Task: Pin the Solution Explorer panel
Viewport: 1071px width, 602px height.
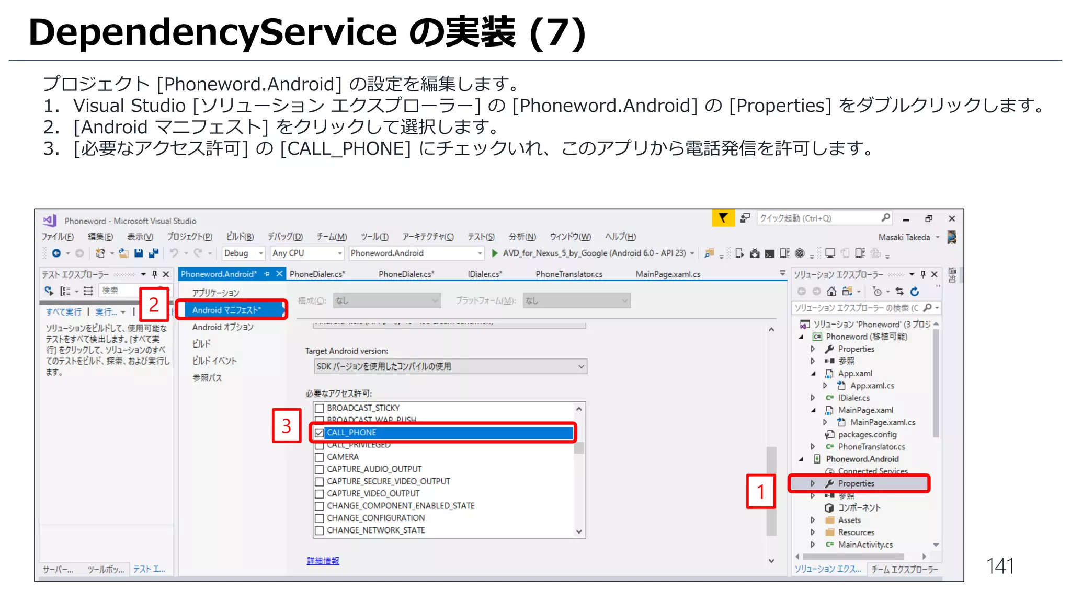Action: click(923, 274)
